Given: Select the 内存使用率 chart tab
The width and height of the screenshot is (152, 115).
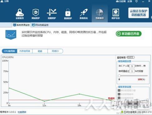Looking at the screenshot, I should 25,51.
